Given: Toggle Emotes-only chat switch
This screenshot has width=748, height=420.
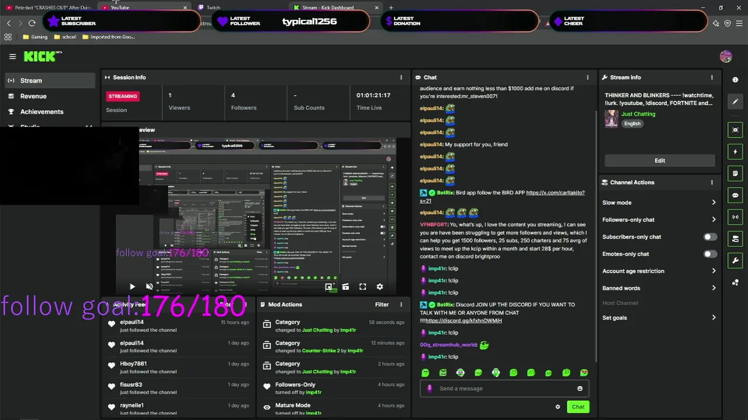Looking at the screenshot, I should pos(709,254).
